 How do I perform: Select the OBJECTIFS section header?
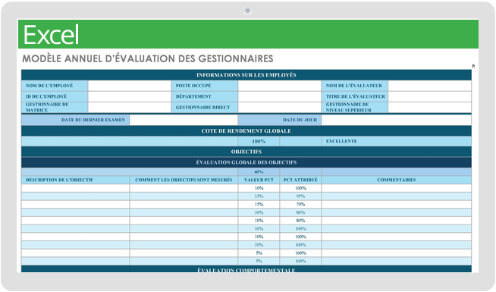point(246,152)
